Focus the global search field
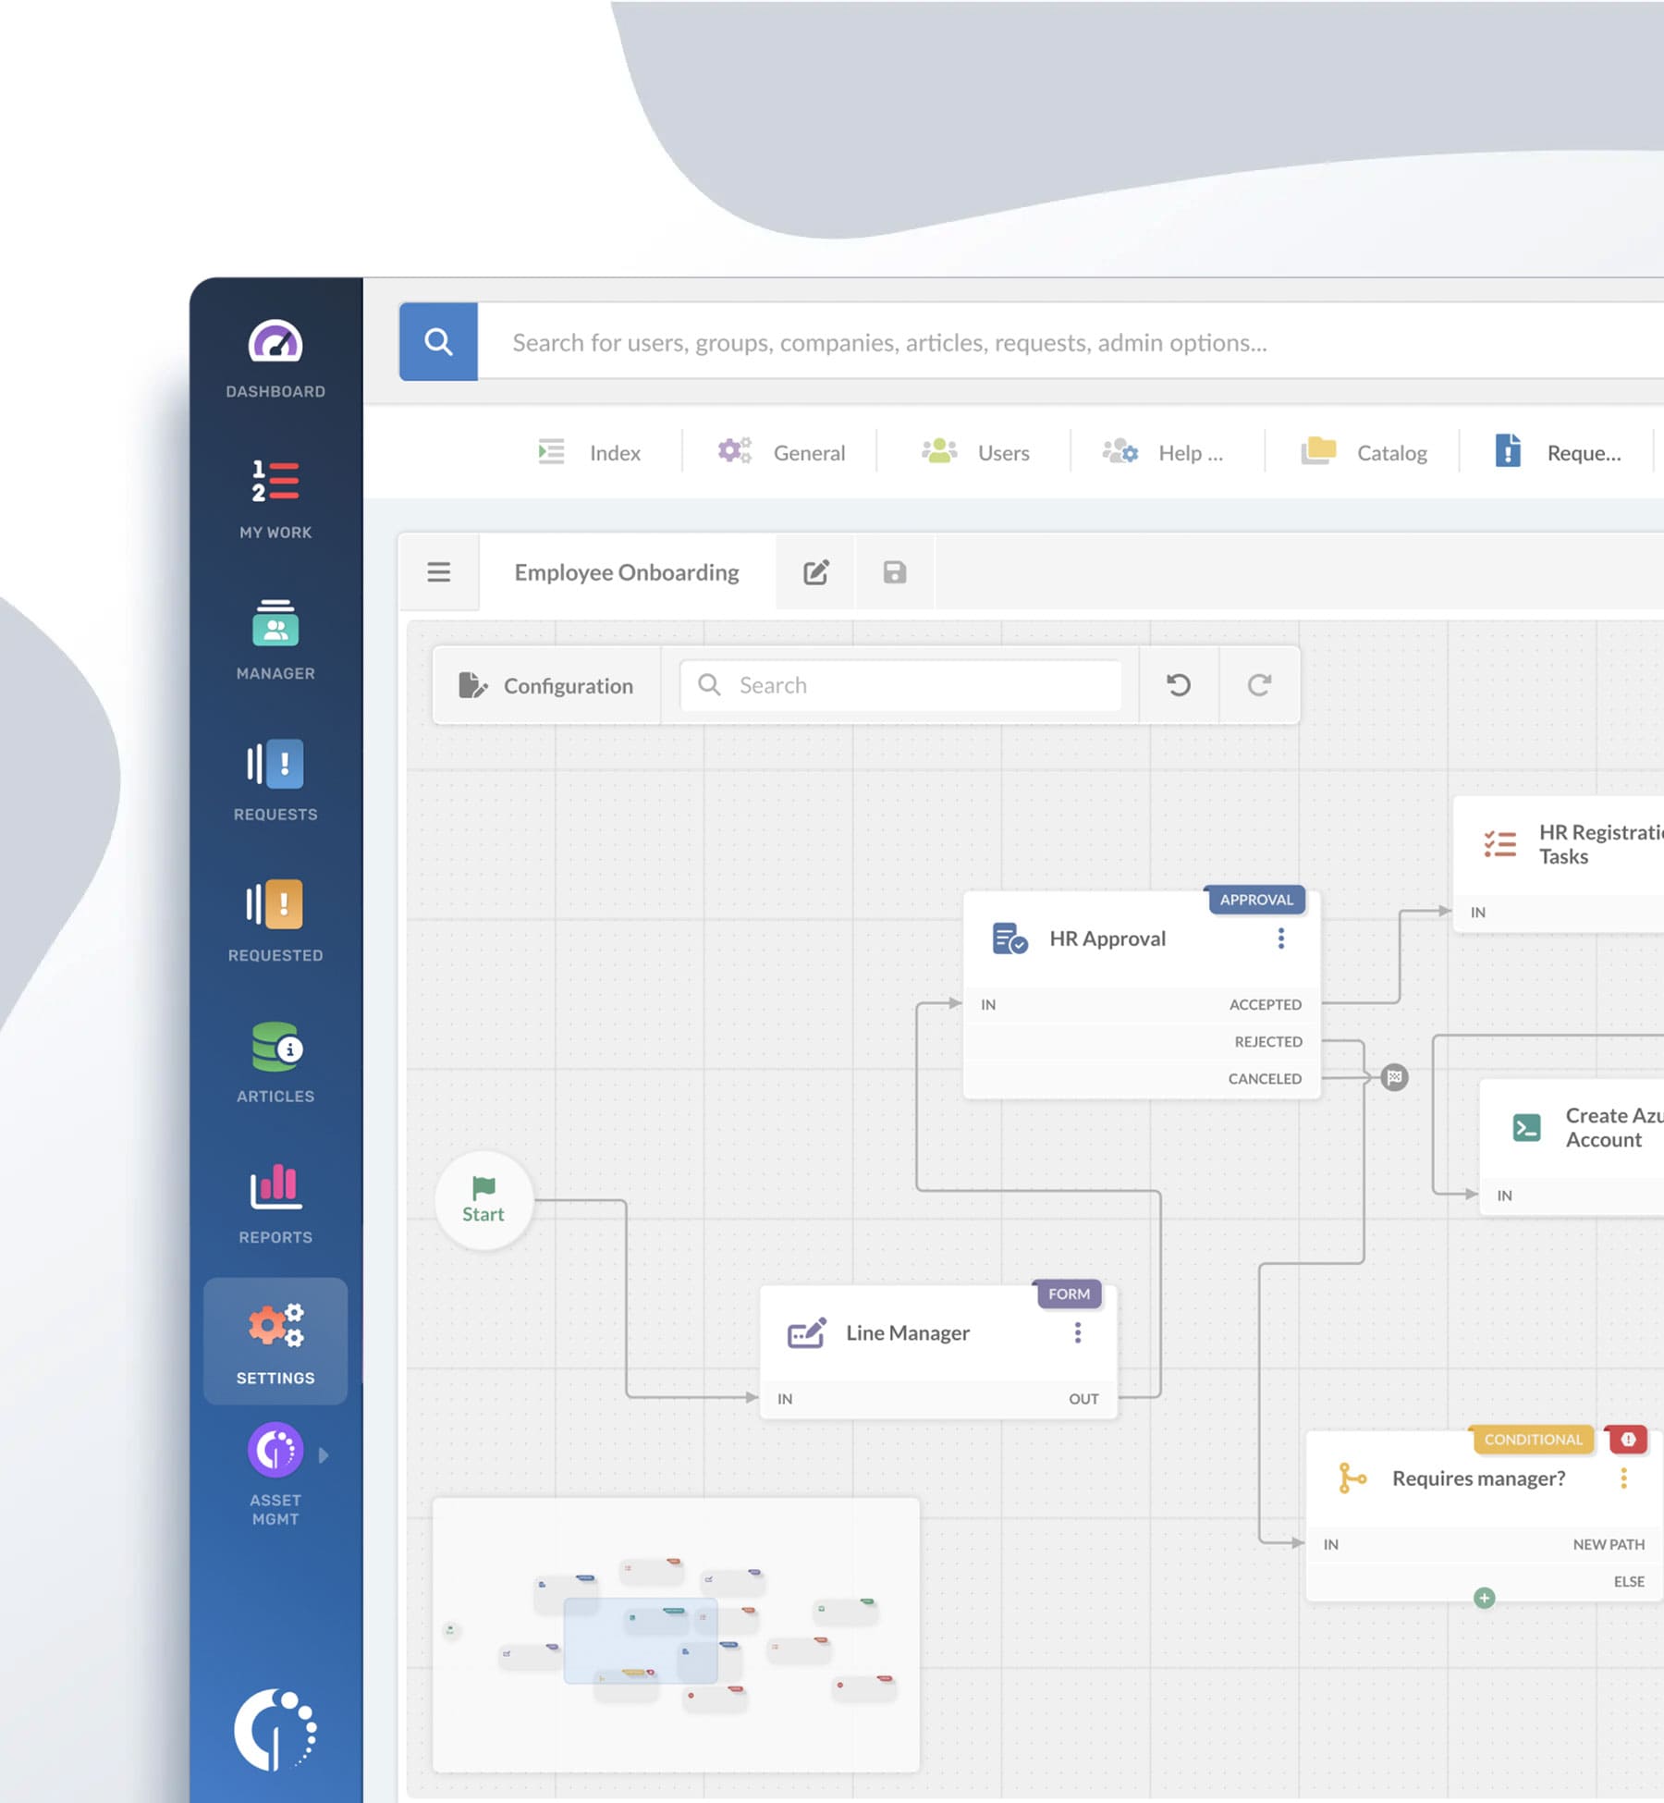This screenshot has height=1803, width=1664. [1071, 342]
